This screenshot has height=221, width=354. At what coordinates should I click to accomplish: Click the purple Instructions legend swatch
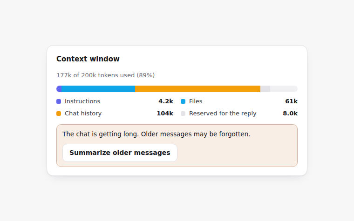[59, 101]
